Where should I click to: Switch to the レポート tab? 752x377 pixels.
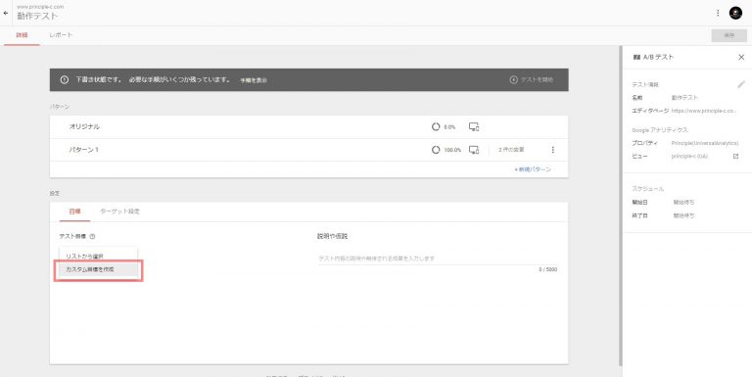coord(61,35)
